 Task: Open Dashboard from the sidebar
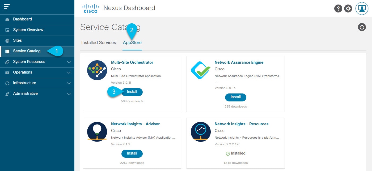click(37, 19)
